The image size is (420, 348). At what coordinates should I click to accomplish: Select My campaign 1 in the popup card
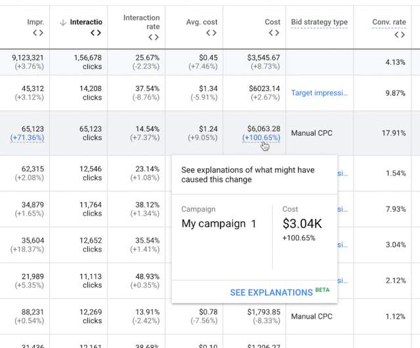click(x=219, y=223)
